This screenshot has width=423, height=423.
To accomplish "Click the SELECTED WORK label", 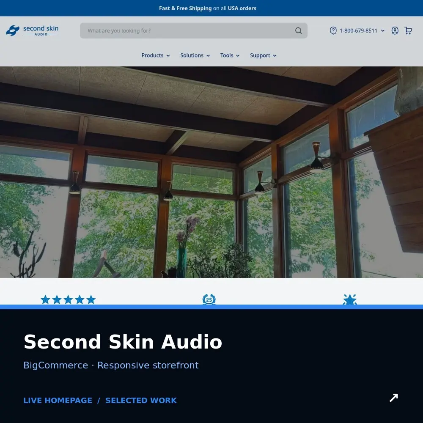I will click(x=141, y=400).
